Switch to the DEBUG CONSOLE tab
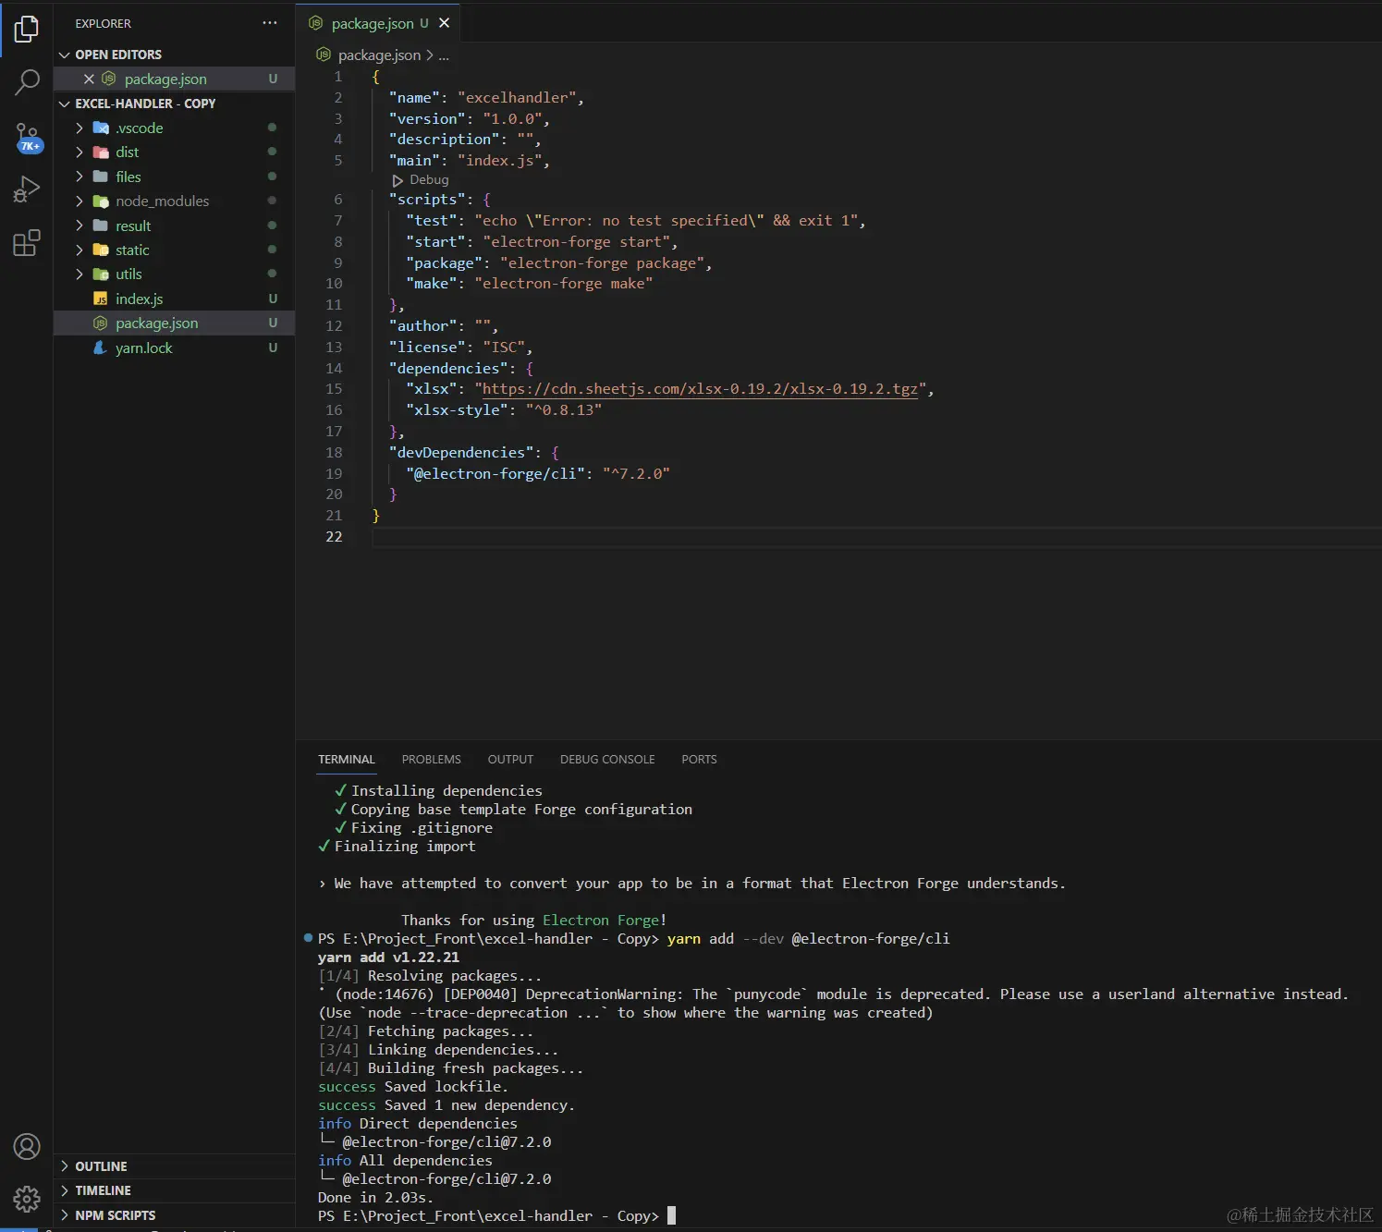Image resolution: width=1382 pixels, height=1232 pixels. click(x=607, y=760)
